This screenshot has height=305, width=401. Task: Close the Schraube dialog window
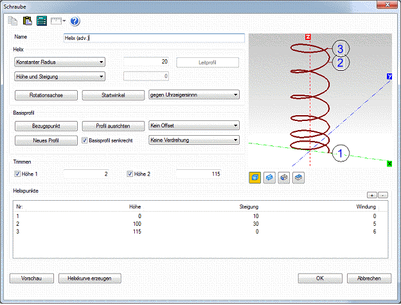coord(388,5)
